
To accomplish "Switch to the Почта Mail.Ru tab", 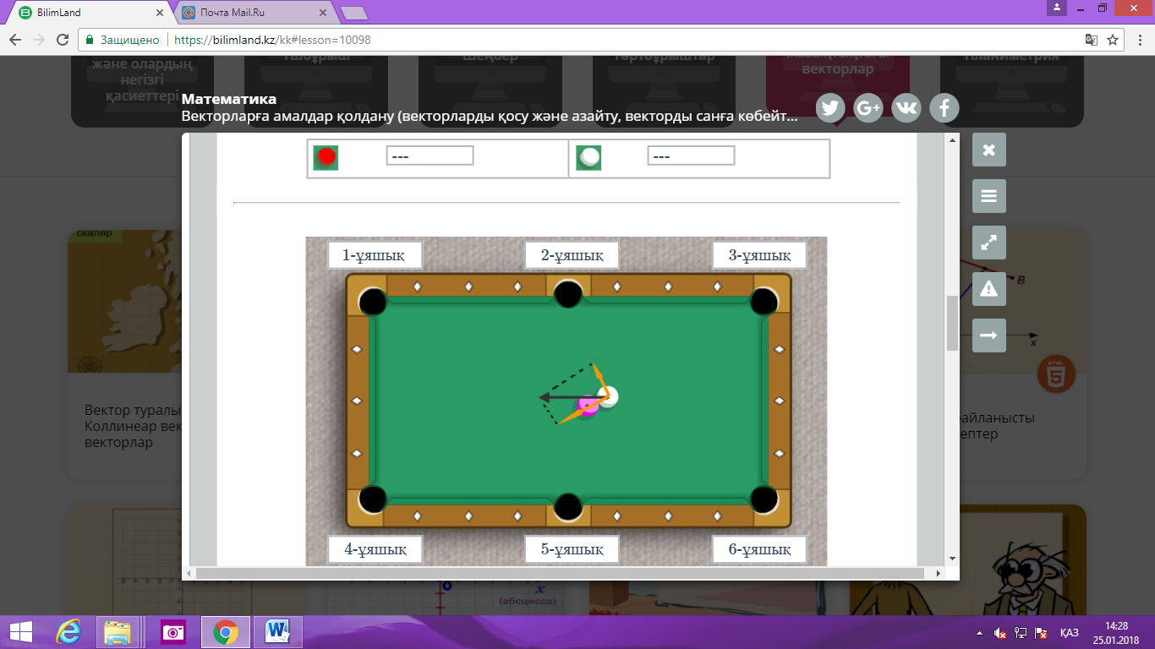I will (252, 13).
